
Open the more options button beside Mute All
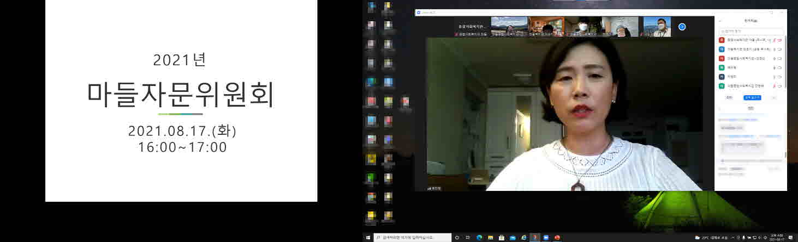click(x=773, y=97)
